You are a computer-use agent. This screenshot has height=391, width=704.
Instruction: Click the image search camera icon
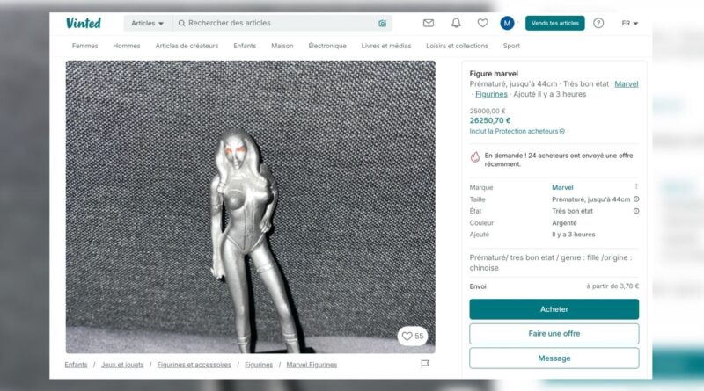[382, 24]
